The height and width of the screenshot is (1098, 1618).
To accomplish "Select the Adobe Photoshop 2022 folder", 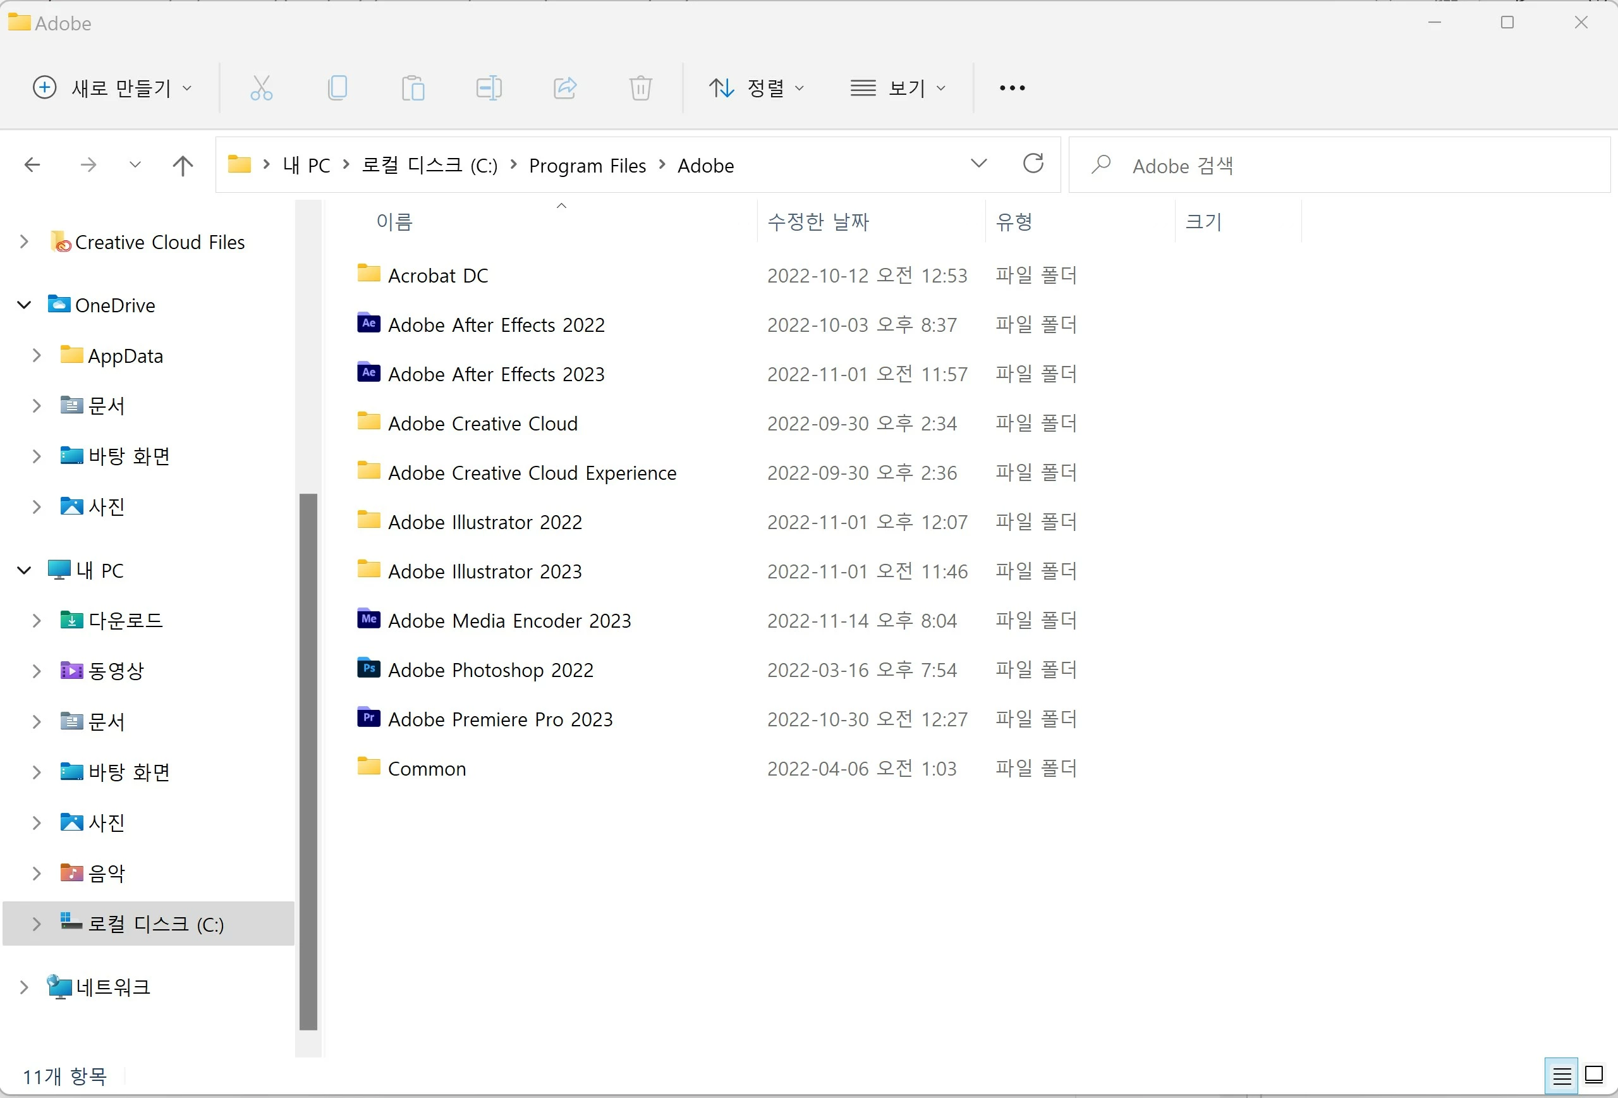I will coord(490,670).
